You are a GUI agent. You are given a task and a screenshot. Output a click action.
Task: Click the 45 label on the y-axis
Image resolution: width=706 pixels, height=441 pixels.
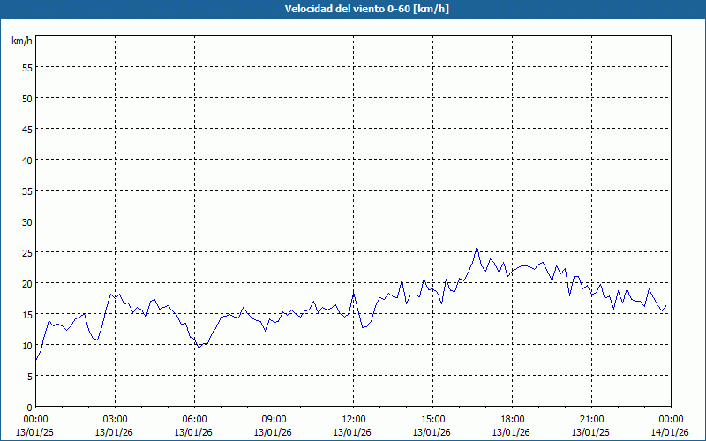point(26,129)
